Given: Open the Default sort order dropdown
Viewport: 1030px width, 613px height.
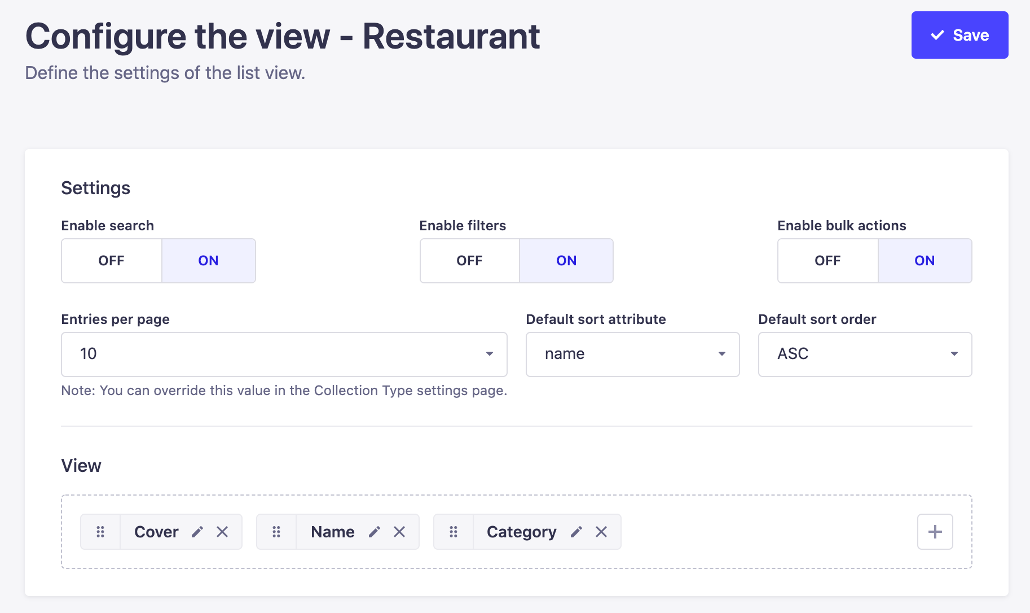Looking at the screenshot, I should point(954,354).
